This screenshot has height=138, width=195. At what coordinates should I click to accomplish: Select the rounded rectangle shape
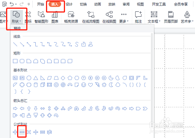click(x=22, y=61)
